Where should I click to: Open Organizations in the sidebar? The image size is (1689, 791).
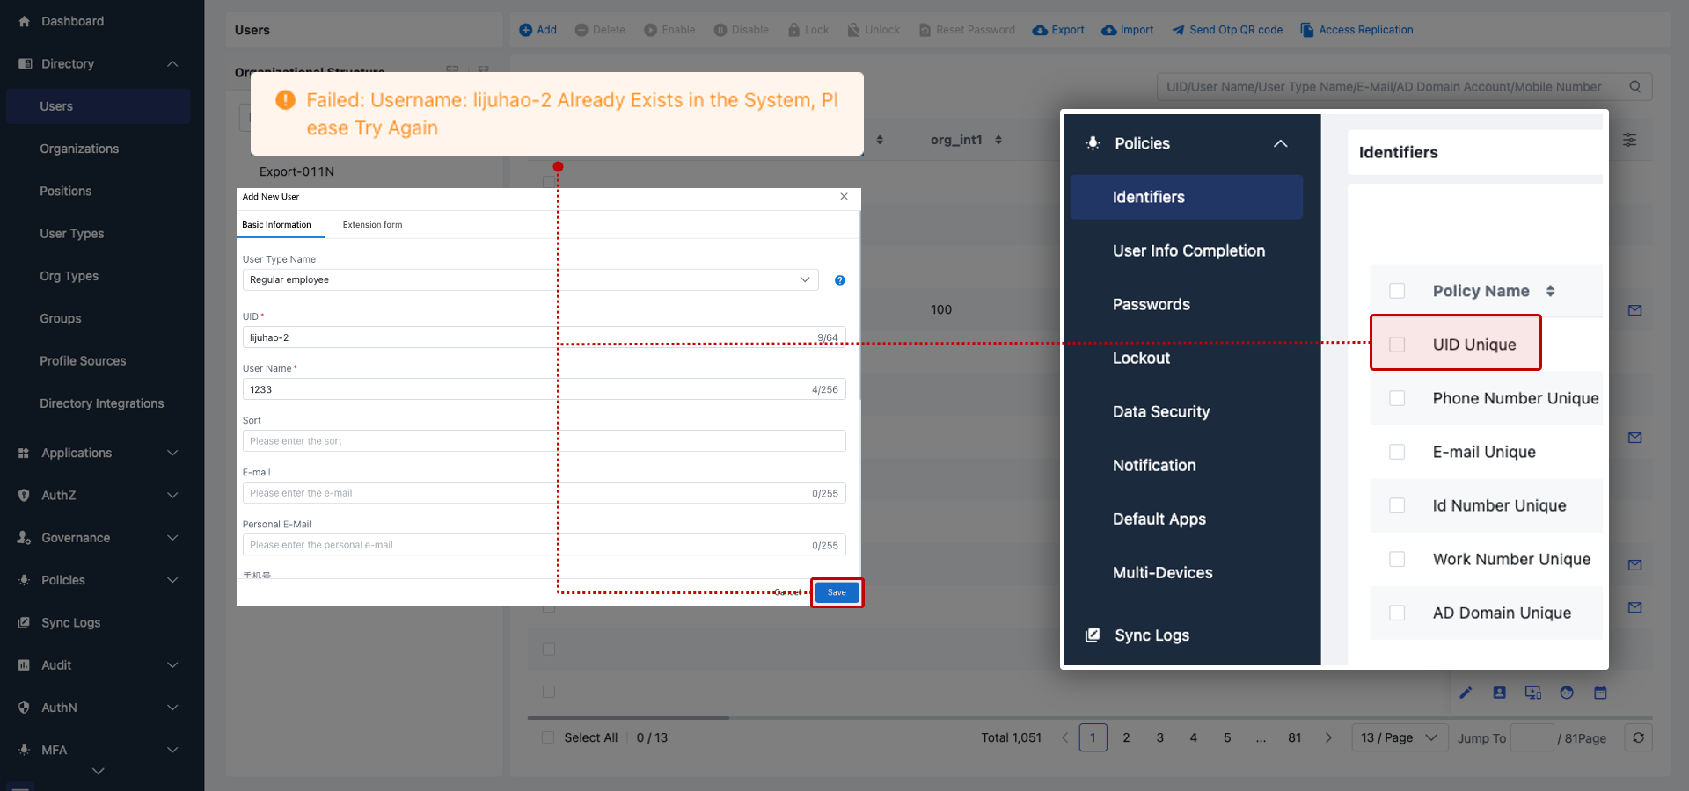point(79,149)
